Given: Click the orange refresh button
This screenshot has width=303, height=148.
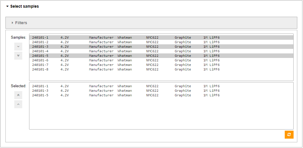Looking at the screenshot, I should pyautogui.click(x=289, y=135).
